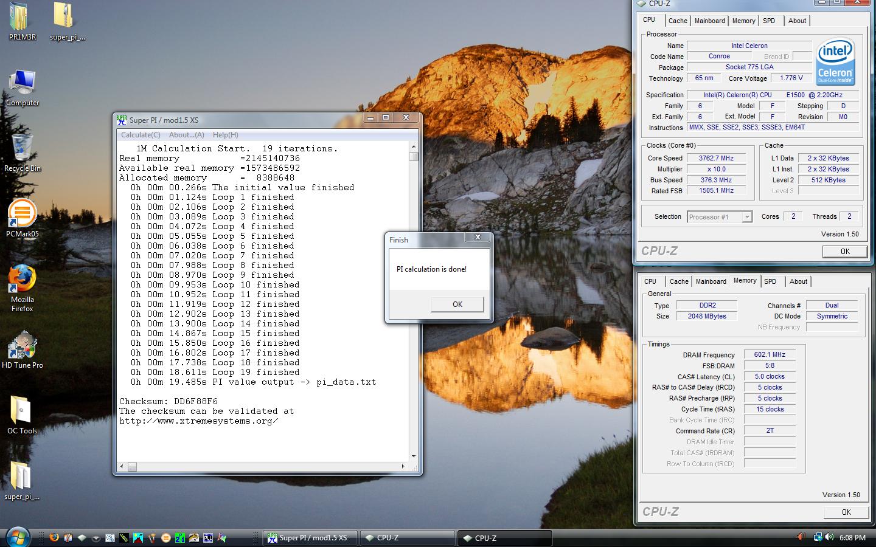Click Super PI horizontal scrollbar right arrow

pyautogui.click(x=403, y=466)
